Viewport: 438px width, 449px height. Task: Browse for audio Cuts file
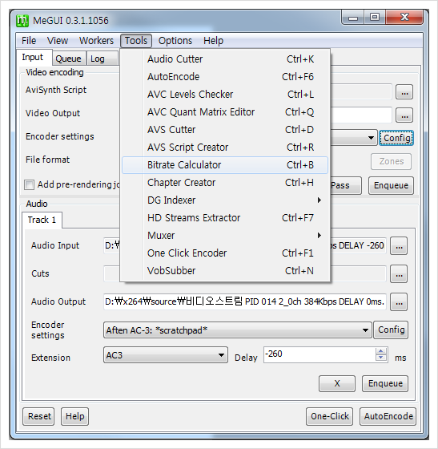click(399, 274)
